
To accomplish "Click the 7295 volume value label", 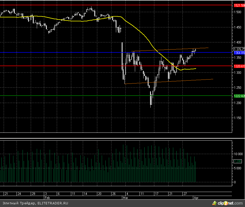I will pos(237,161).
